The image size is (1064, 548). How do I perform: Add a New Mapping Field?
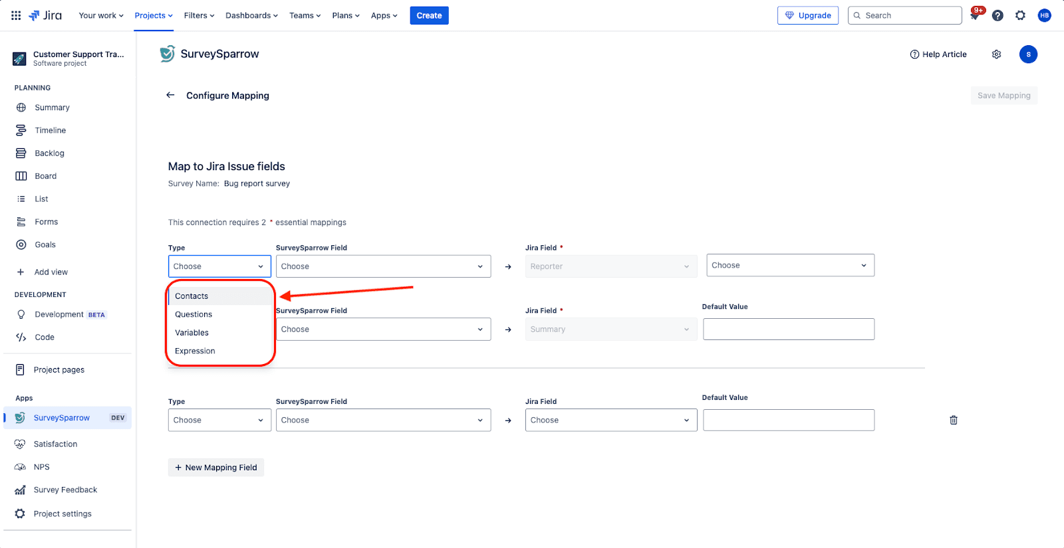click(216, 468)
